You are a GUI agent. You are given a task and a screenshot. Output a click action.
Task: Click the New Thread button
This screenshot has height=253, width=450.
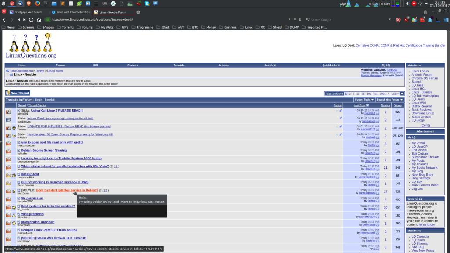pyautogui.click(x=18, y=93)
